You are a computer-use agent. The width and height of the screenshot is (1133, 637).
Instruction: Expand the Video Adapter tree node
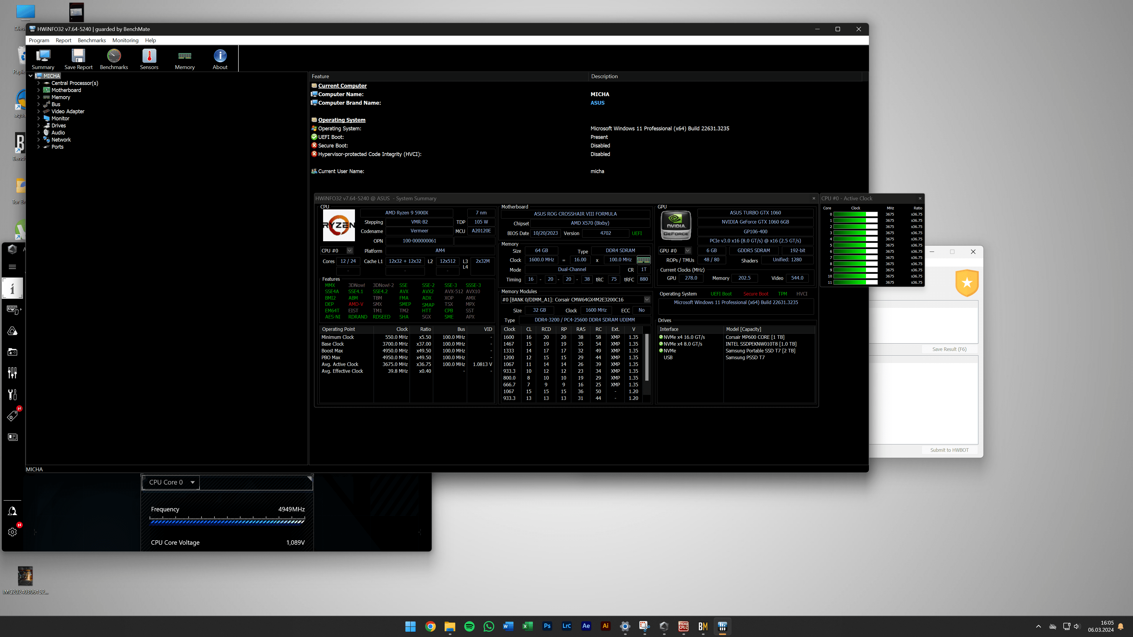[39, 111]
